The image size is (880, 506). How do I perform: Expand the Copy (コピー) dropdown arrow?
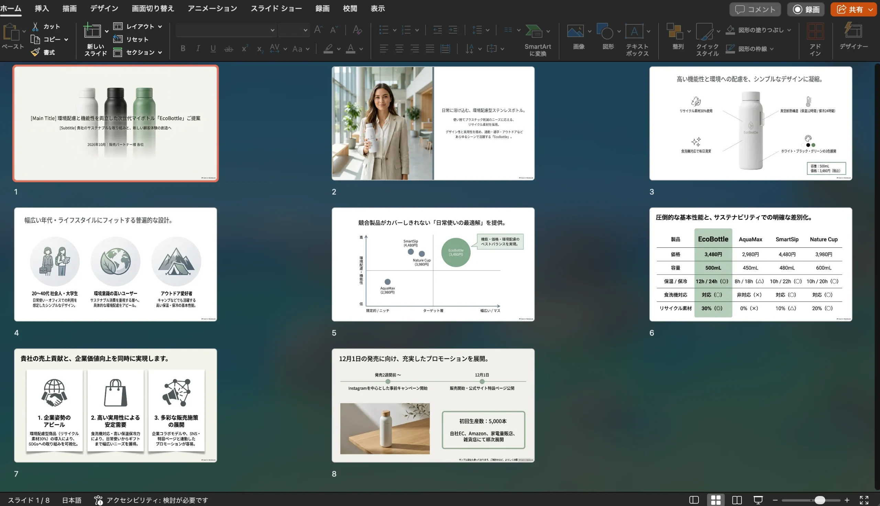click(66, 40)
